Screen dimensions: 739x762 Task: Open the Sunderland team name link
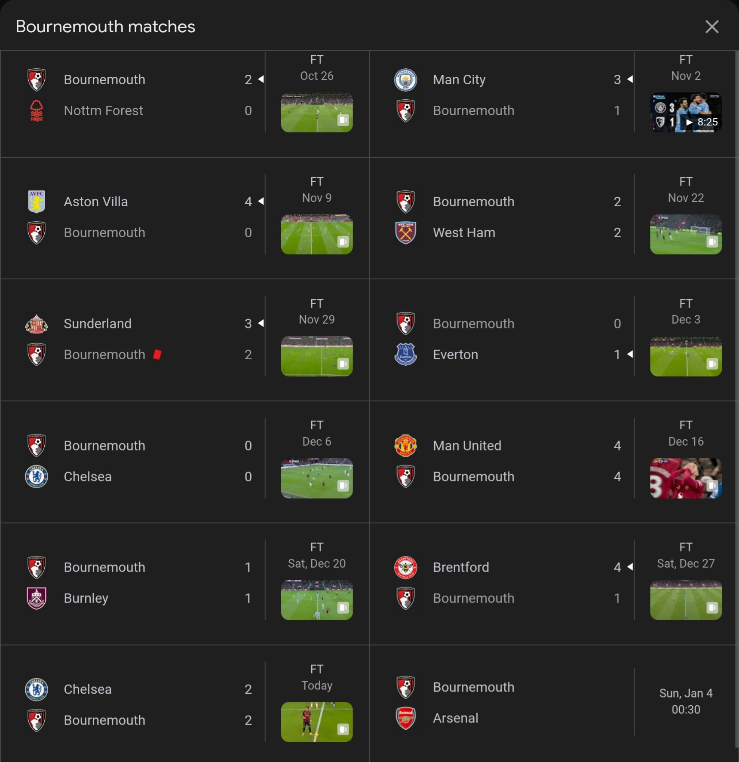click(98, 324)
